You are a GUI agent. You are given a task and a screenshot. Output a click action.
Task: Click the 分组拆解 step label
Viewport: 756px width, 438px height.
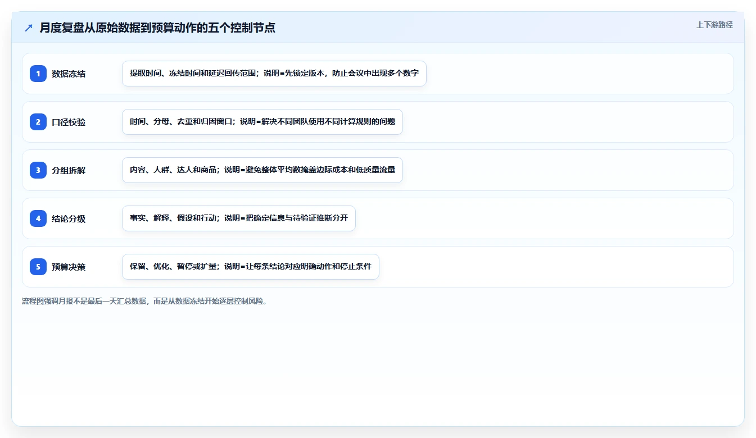coord(69,170)
